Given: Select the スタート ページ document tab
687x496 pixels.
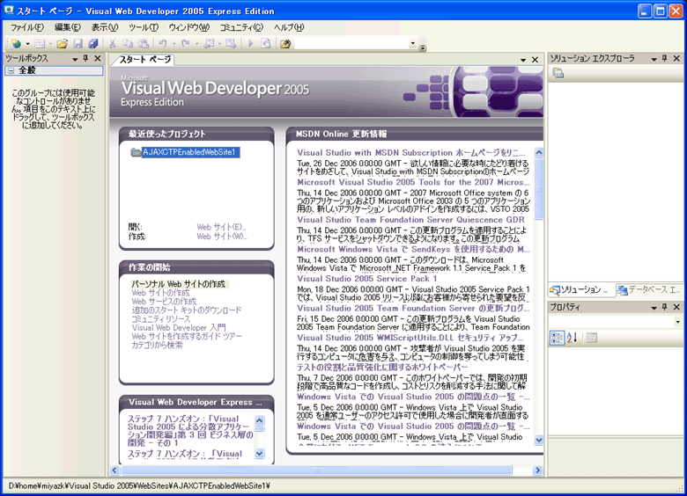Looking at the screenshot, I should tap(144, 60).
